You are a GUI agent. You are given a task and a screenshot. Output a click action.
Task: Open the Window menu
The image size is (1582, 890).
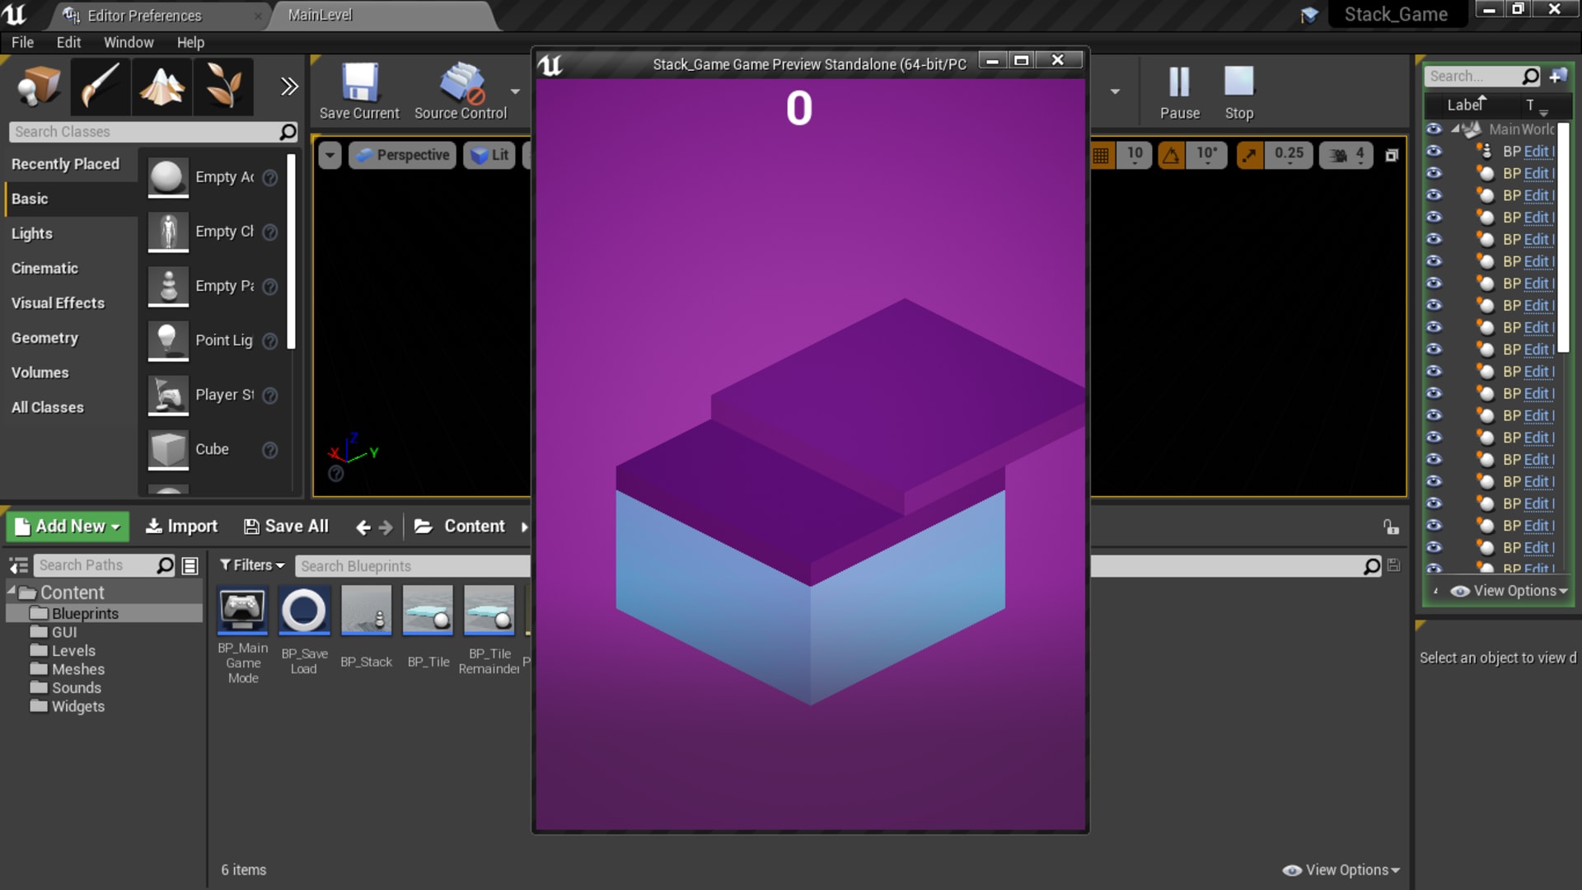(x=129, y=43)
